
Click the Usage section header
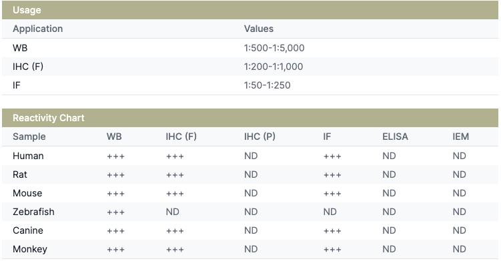tap(250, 10)
